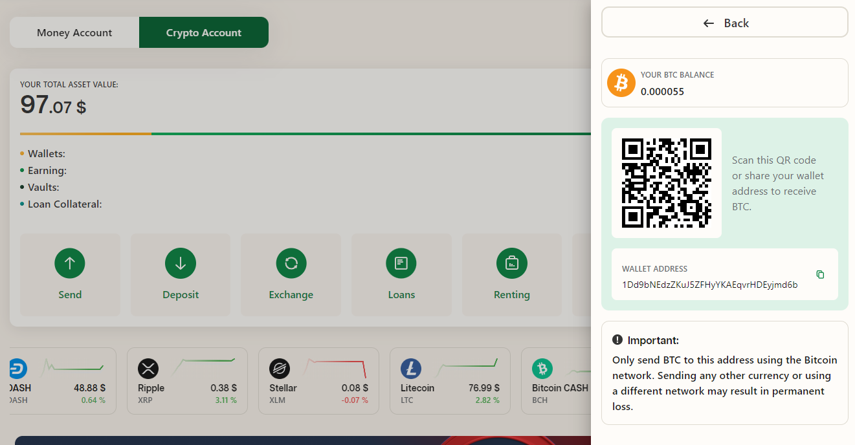Switch to the Money Account tab
Screen dimensions: 855x445
74,32
